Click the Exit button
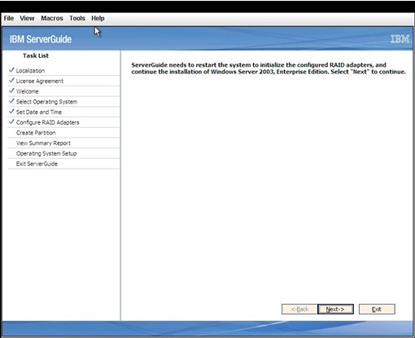Viewport: 415px width, 338px height. pos(377,309)
